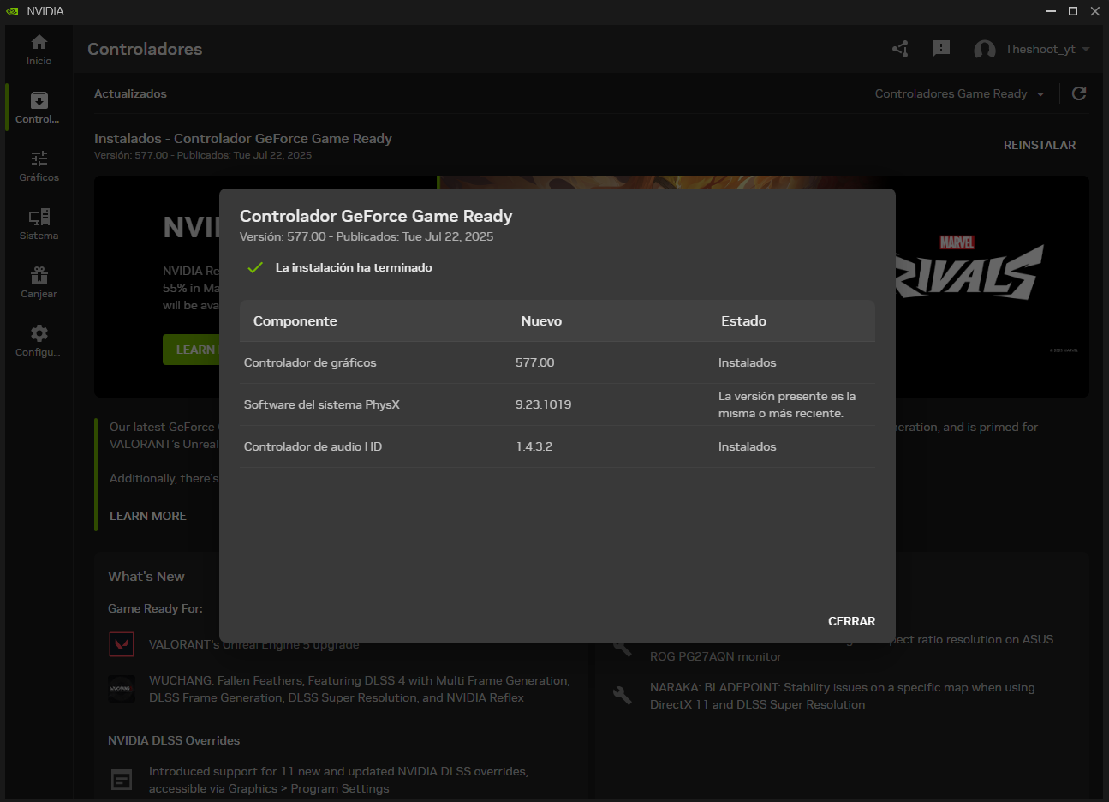Click the What's New heading
Screen dimensions: 1109x802
[146, 576]
